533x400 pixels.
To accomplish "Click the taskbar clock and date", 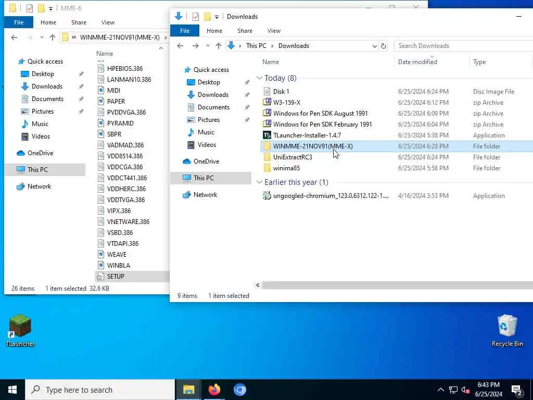I will coord(488,390).
